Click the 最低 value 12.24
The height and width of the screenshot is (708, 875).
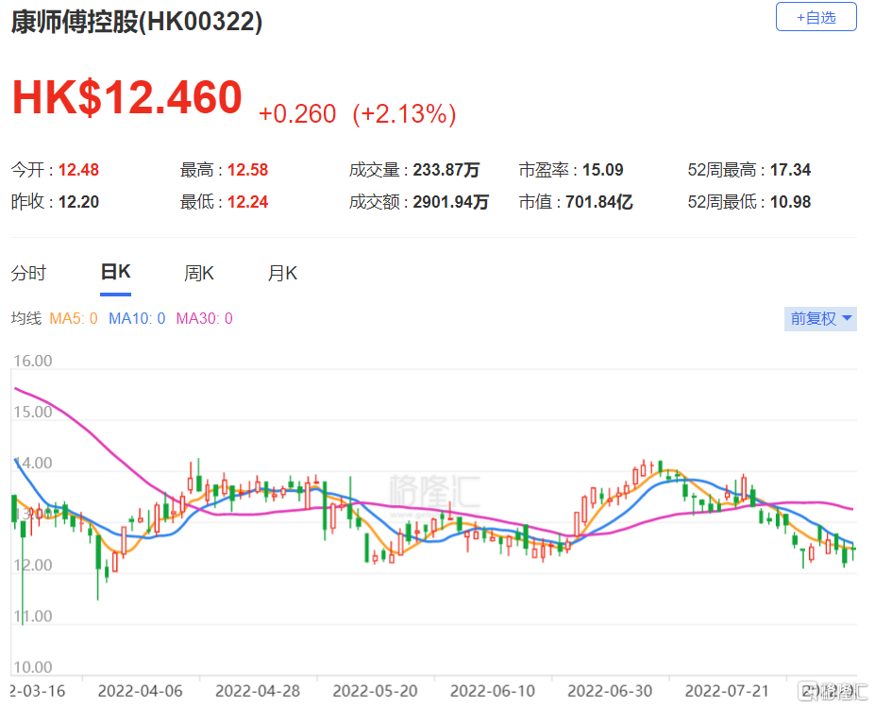(247, 202)
